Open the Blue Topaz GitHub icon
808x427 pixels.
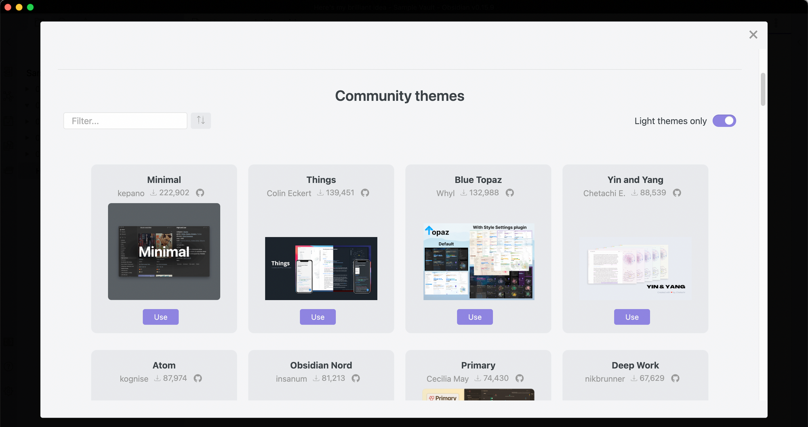point(510,193)
